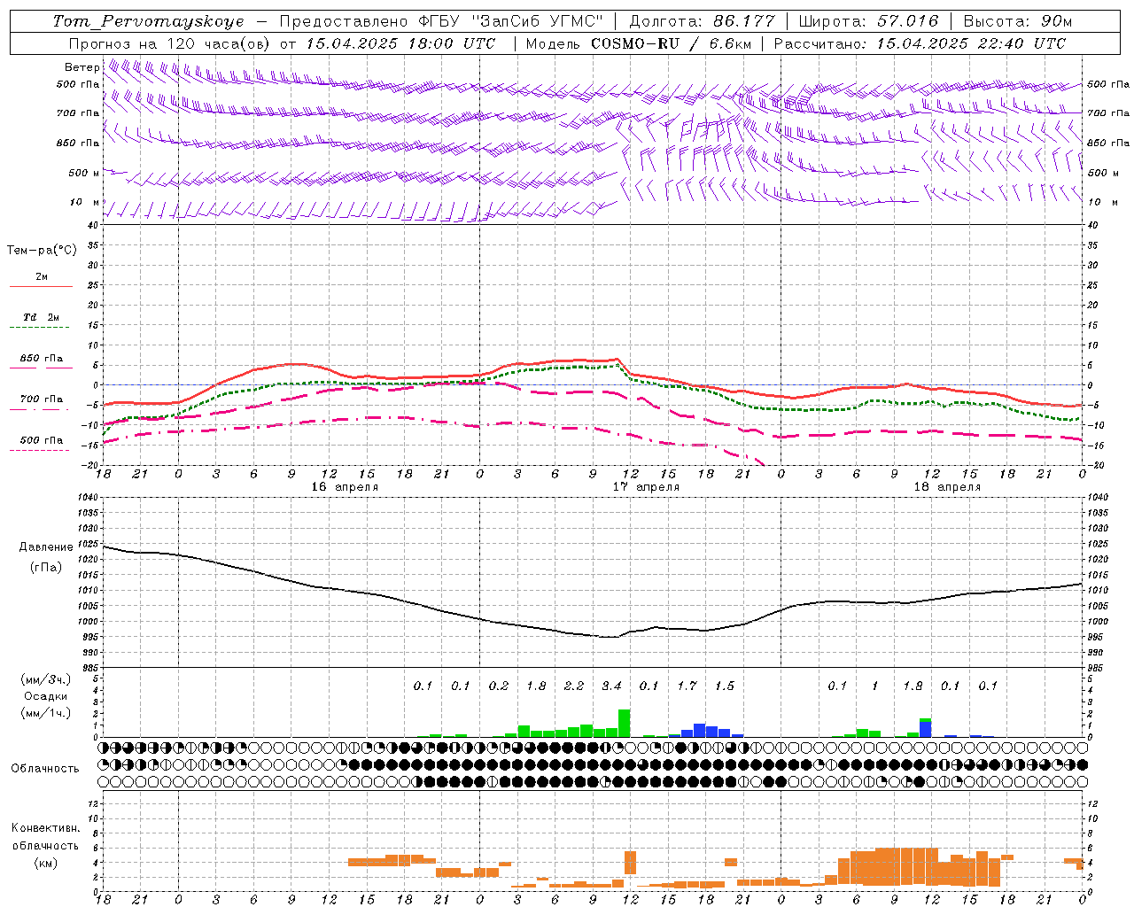This screenshot has height=907, width=1134.
Task: Click the Тем-ра(°C) temperature panel label
Action: click(x=42, y=251)
